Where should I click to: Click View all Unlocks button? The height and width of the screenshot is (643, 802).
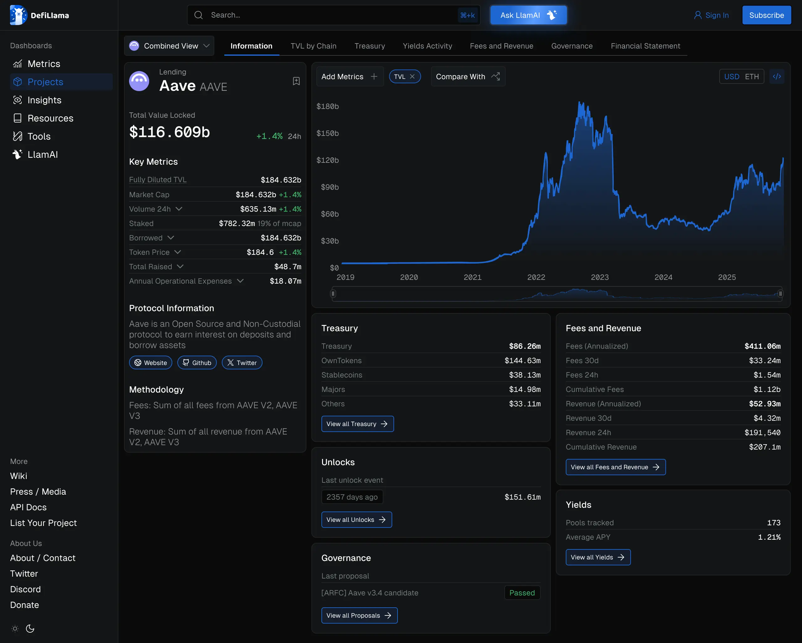[357, 520]
